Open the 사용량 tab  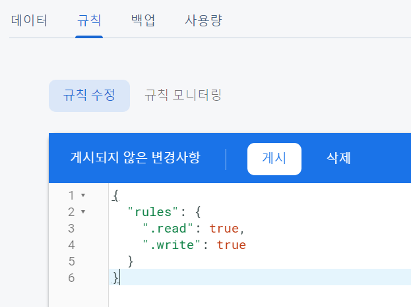tap(203, 20)
